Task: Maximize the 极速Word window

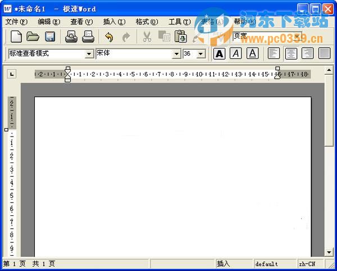Action: click(x=315, y=9)
